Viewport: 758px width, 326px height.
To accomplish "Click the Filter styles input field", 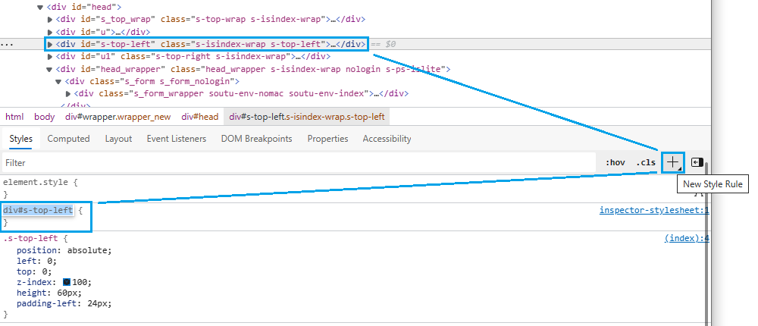I will pyautogui.click(x=296, y=163).
